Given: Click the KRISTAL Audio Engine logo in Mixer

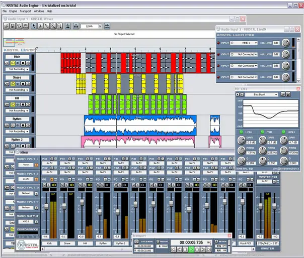Looking at the screenshot, I should coord(28,245).
